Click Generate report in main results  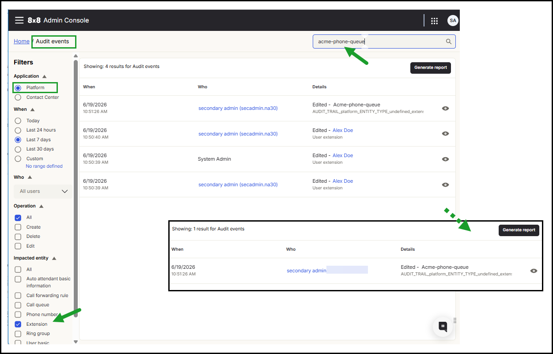point(431,68)
